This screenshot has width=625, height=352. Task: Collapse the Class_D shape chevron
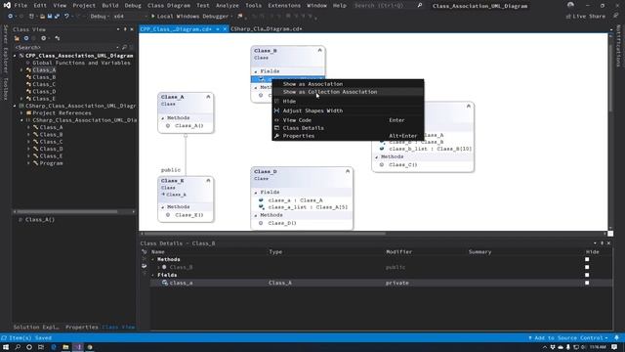point(348,171)
